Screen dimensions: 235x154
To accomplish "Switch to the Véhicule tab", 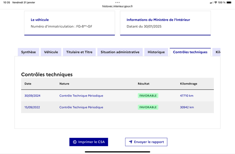I will click(x=51, y=52).
